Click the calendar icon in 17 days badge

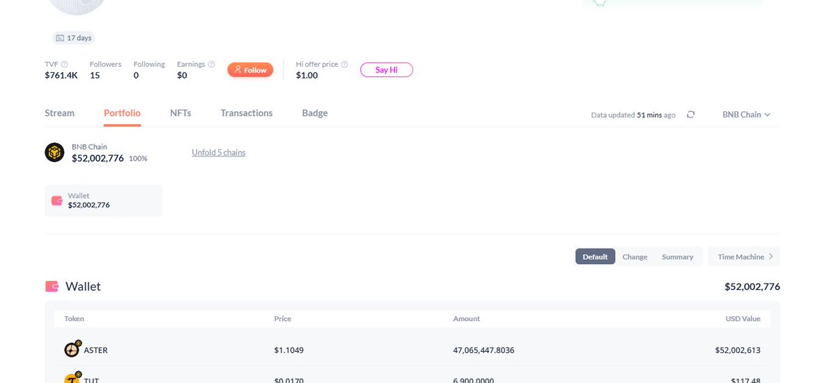[60, 38]
